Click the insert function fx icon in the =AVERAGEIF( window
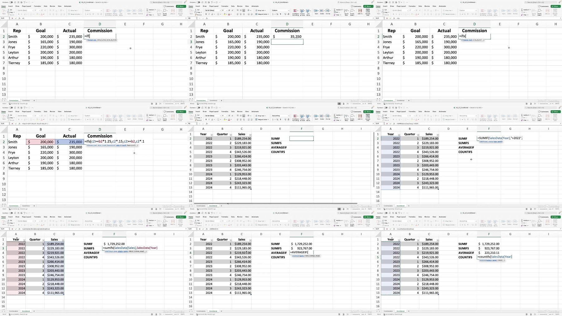The width and height of the screenshot is (562, 316). point(207,229)
